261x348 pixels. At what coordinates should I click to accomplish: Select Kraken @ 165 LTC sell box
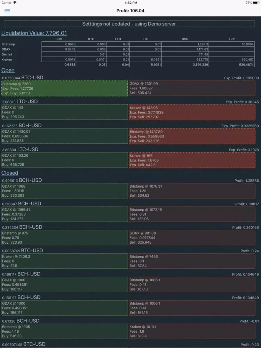(192, 160)
